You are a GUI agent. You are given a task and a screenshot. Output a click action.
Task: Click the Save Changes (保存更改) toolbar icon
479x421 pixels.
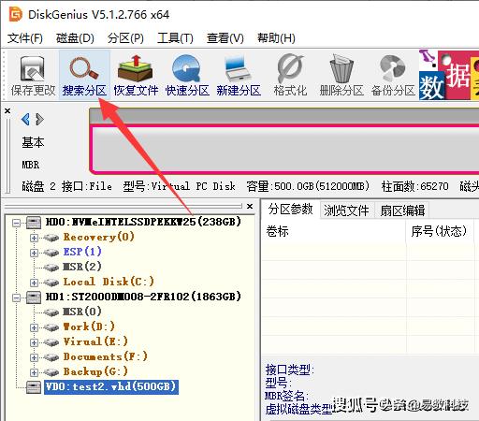click(x=33, y=68)
